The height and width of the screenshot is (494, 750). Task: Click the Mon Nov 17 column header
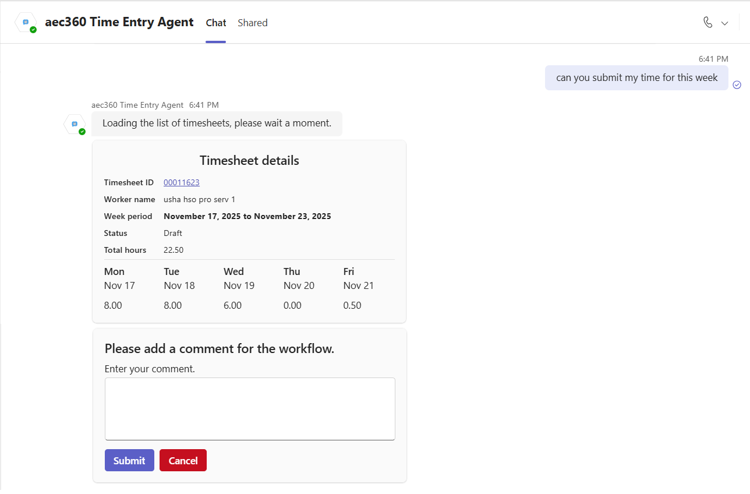click(119, 278)
